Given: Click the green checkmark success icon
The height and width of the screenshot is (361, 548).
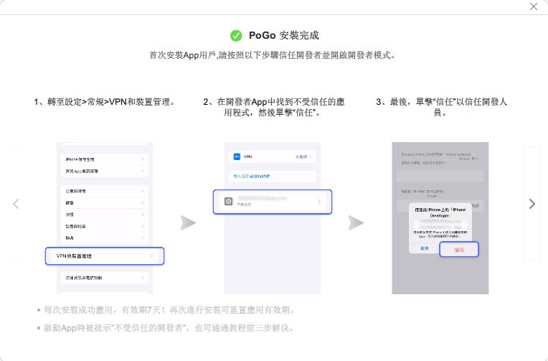Looking at the screenshot, I should (236, 35).
